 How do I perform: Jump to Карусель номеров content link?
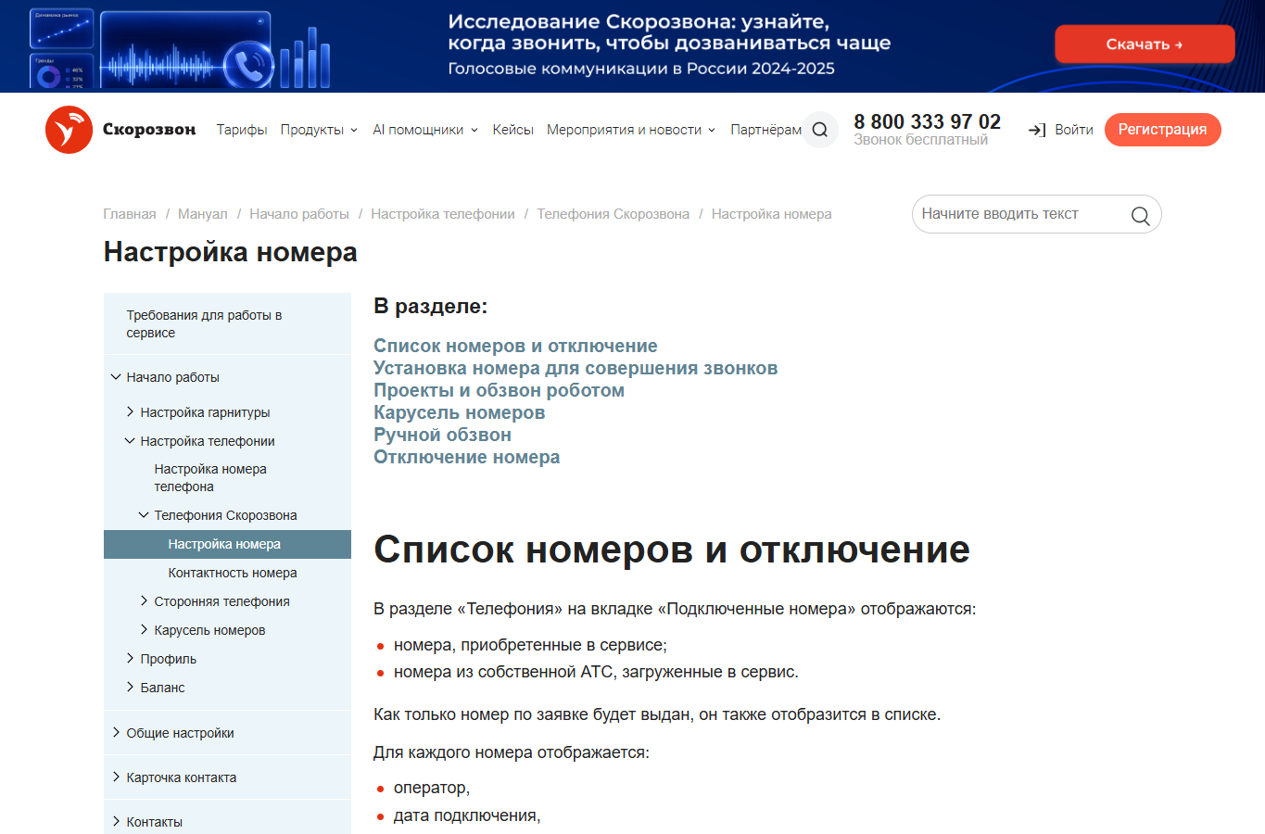pyautogui.click(x=459, y=412)
